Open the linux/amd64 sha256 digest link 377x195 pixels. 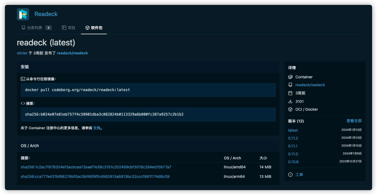point(96,167)
